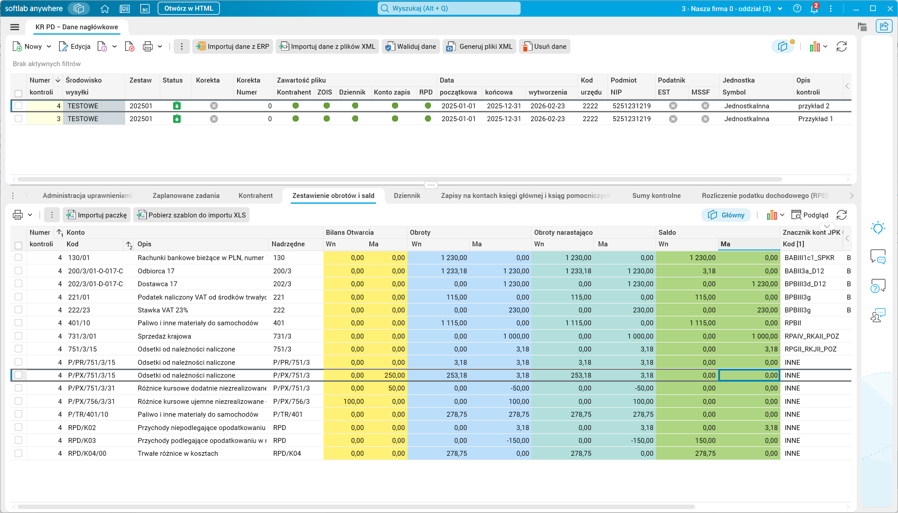Open the Sumy kontrolne tab
The width and height of the screenshot is (898, 513).
[657, 196]
